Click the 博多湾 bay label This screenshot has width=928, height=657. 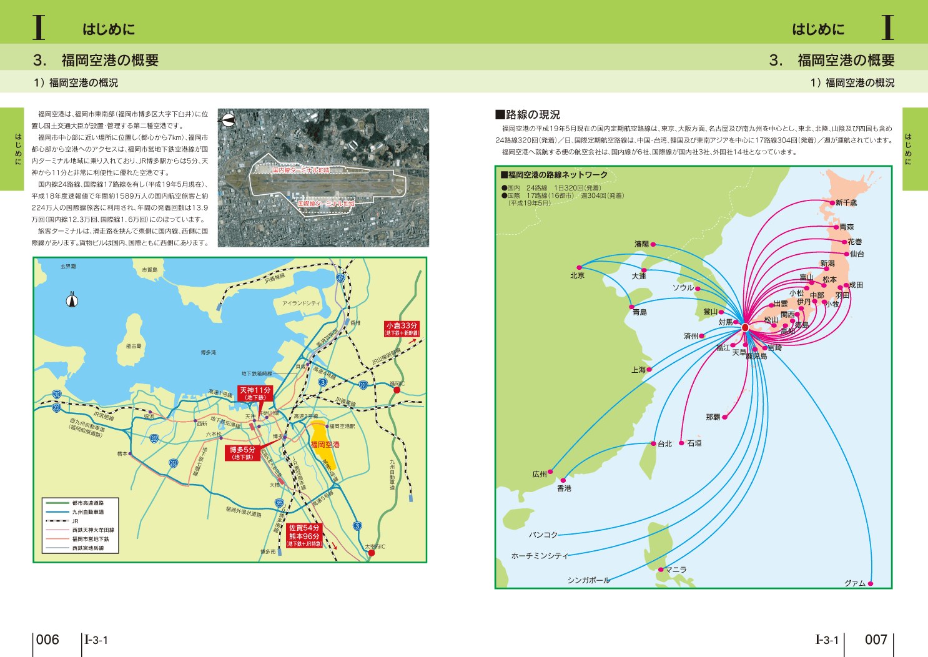point(209,352)
